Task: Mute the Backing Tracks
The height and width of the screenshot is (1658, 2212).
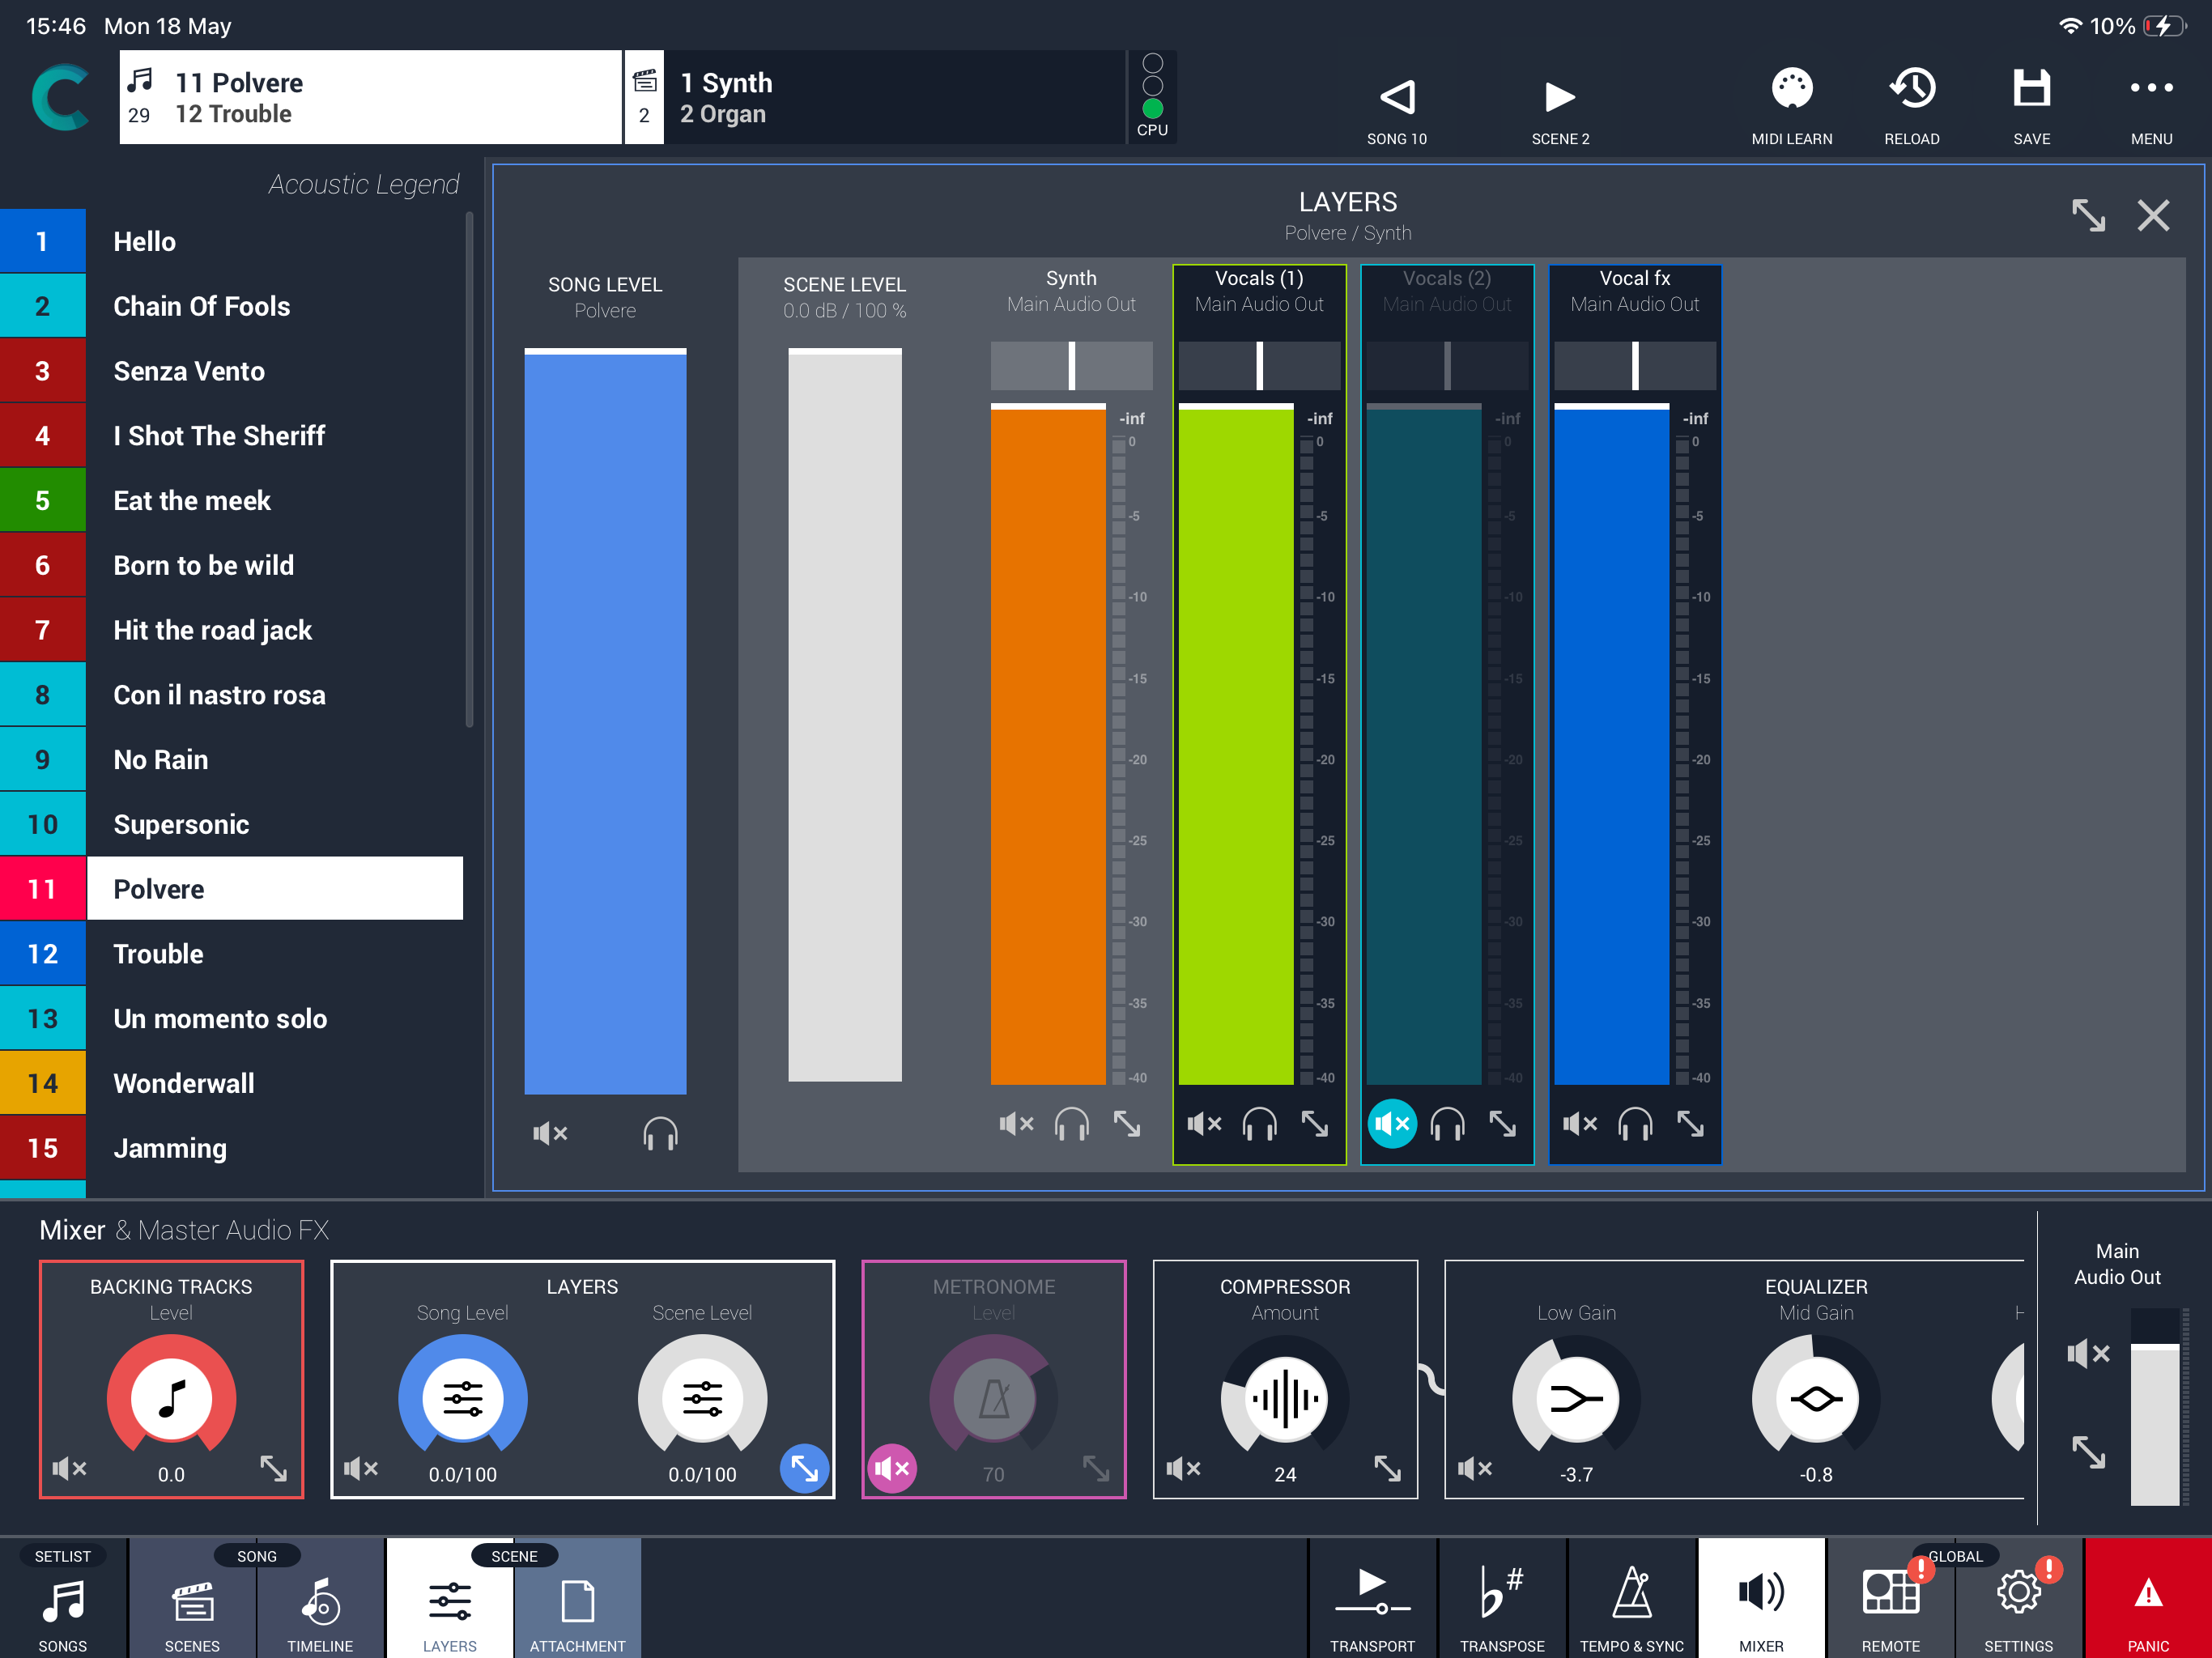Action: [70, 1468]
